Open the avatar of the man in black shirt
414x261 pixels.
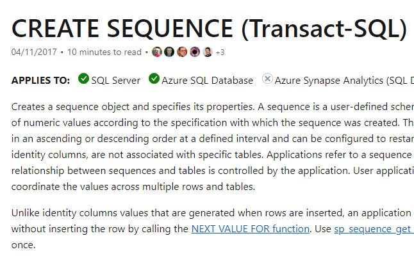(208, 52)
